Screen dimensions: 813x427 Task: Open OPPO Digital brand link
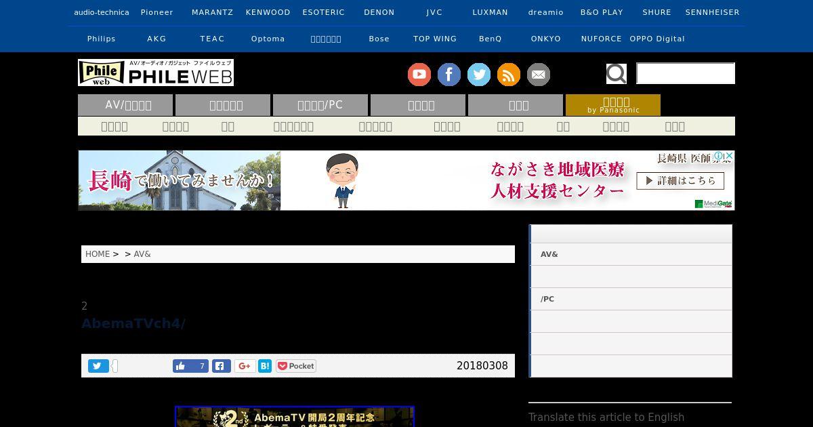pos(657,39)
